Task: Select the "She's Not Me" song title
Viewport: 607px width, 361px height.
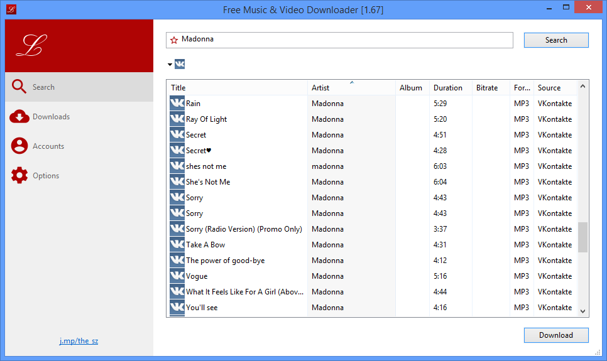Action: [x=208, y=182]
